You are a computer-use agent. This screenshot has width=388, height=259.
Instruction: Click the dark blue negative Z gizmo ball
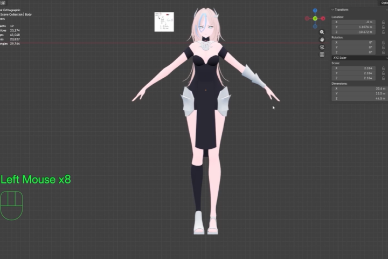pos(315,26)
